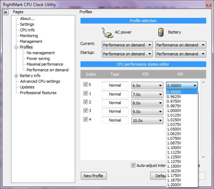The height and width of the screenshot is (189, 214).
Task: Click states list scroll up arrow
Action: [x=203, y=82]
